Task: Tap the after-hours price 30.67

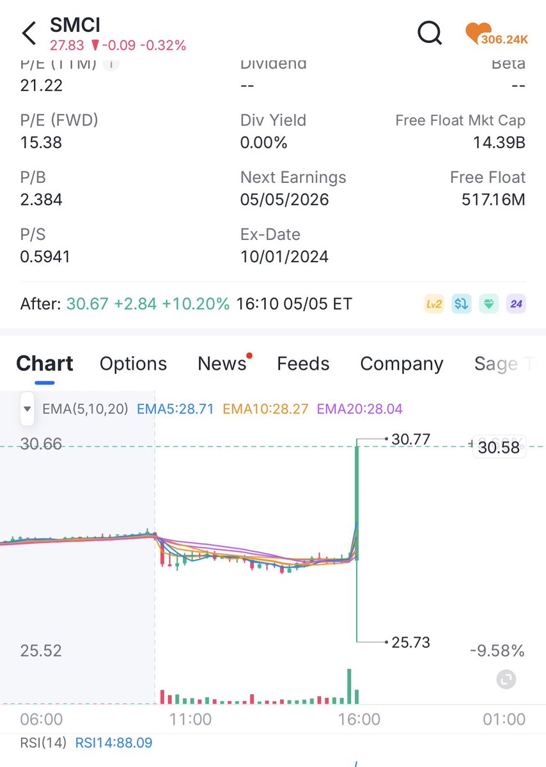Action: [x=87, y=304]
